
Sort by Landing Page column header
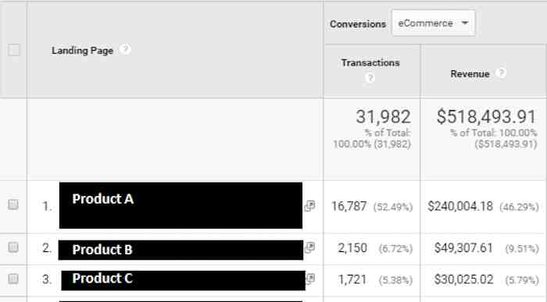tap(82, 51)
